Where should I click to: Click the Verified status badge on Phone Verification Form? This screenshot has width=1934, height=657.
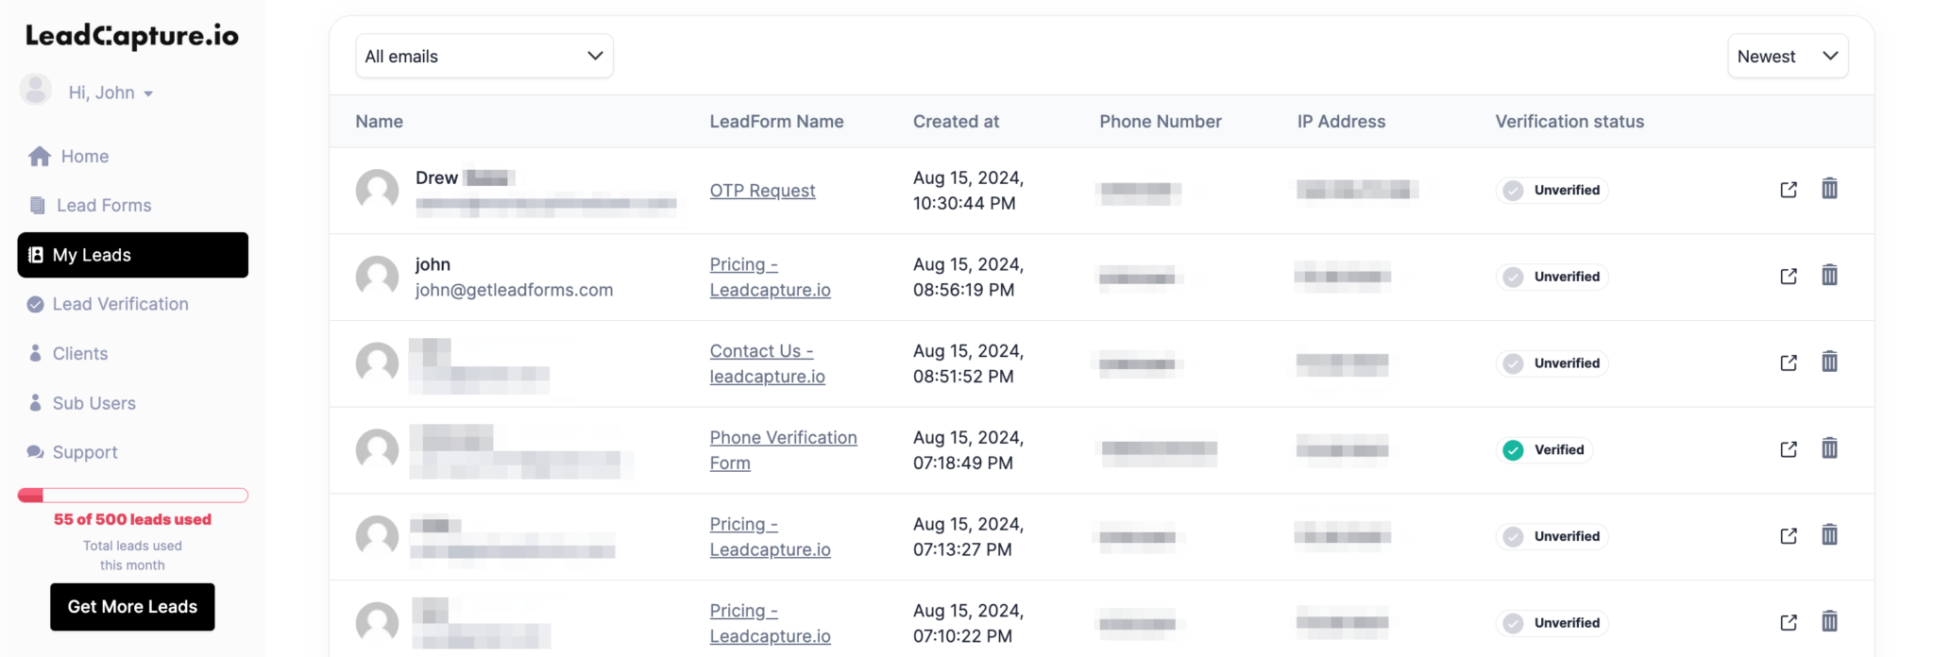coord(1544,450)
